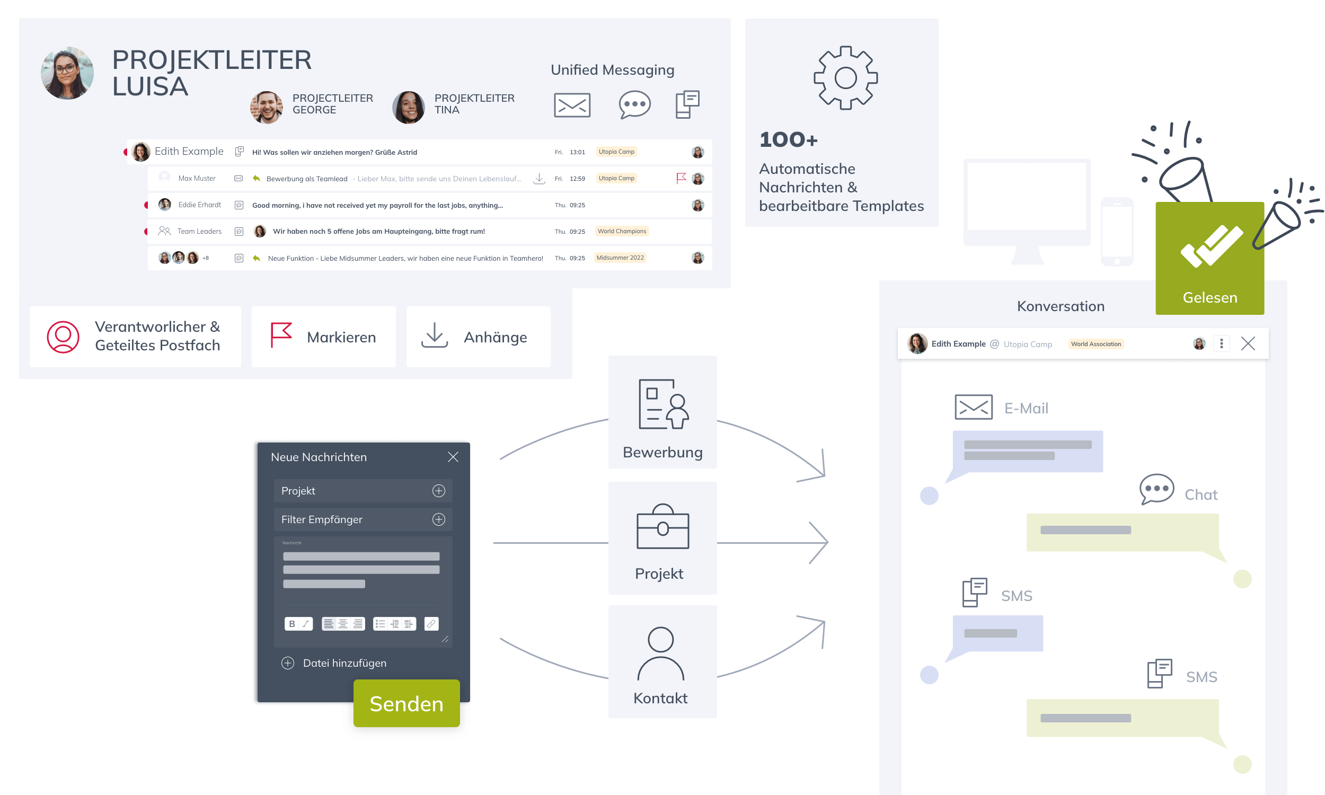Toggle italic formatting in message editor
This screenshot has height=795, width=1325.
click(305, 623)
